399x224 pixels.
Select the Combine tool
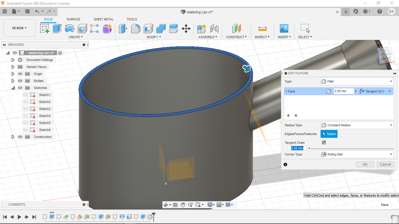pos(161,29)
